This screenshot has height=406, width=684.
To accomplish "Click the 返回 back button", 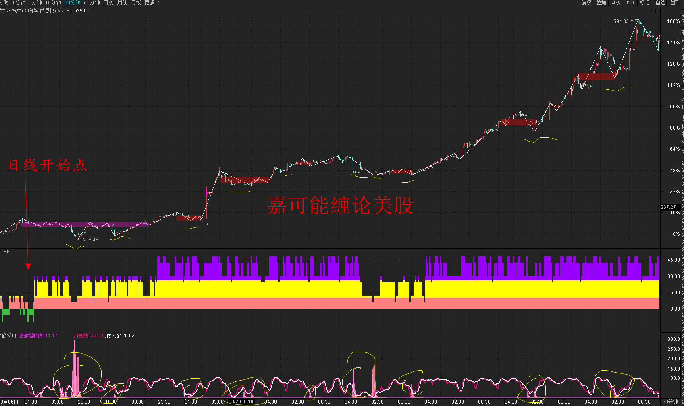I will tap(674, 3).
